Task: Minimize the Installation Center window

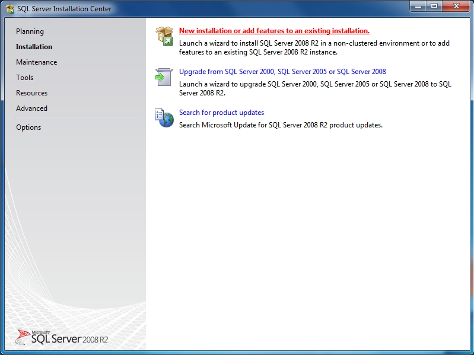Action: tap(418, 7)
